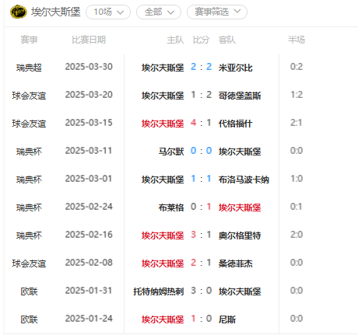The image size is (358, 335).
Task: Open the 10场 match count dropdown
Action: (x=108, y=12)
